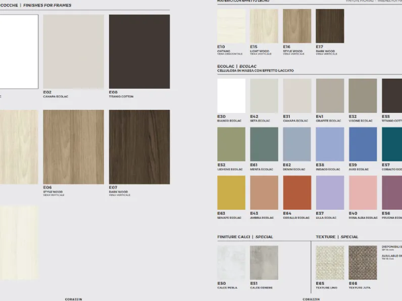Pick the orange E64 Corallo Ecolac swatch
This screenshot has width=402, height=301.
297,193
